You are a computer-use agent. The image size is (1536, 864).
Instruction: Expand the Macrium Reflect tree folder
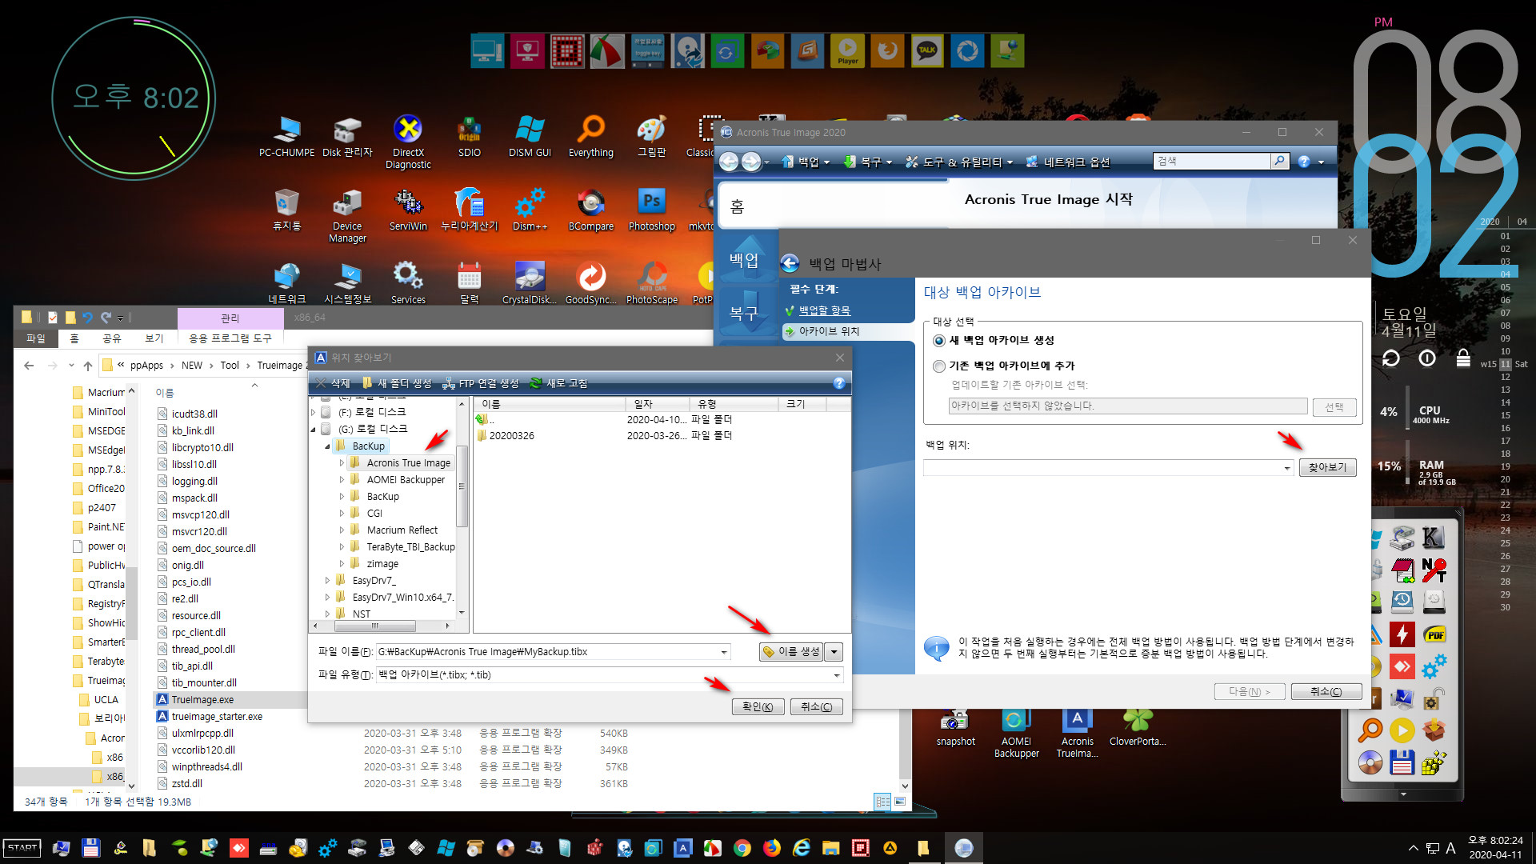(342, 530)
